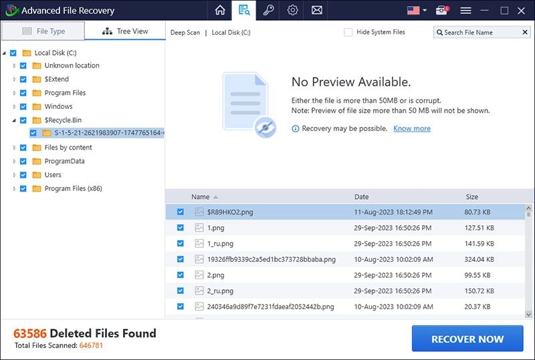The height and width of the screenshot is (360, 535).
Task: Switch to the Tree View tab
Action: click(x=125, y=31)
